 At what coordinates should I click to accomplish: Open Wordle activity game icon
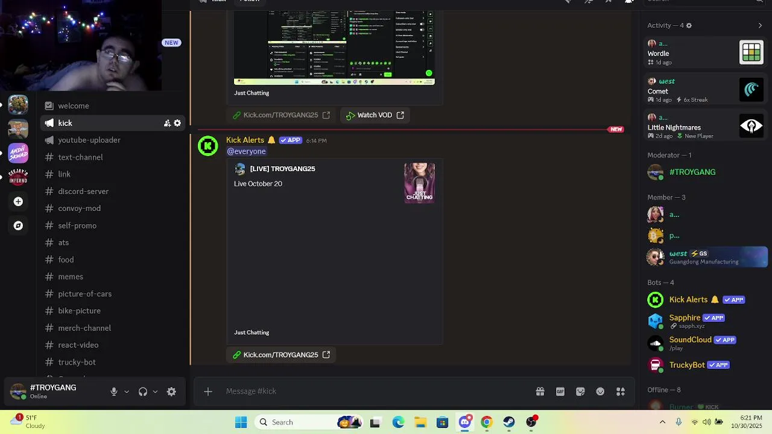click(x=751, y=52)
